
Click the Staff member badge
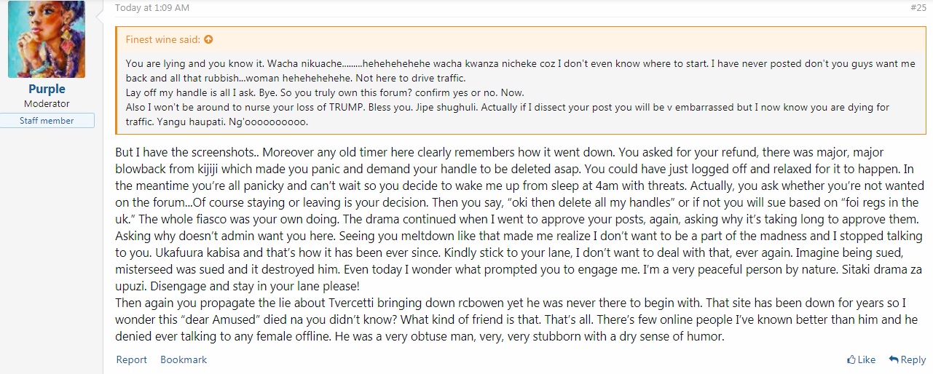pyautogui.click(x=47, y=121)
